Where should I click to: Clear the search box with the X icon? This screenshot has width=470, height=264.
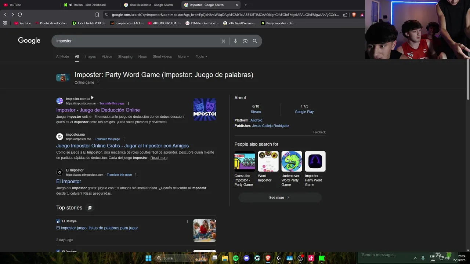(x=223, y=41)
